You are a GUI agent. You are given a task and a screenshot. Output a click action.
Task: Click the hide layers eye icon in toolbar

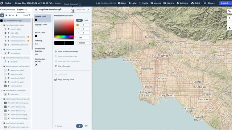pyautogui.click(x=13, y=15)
